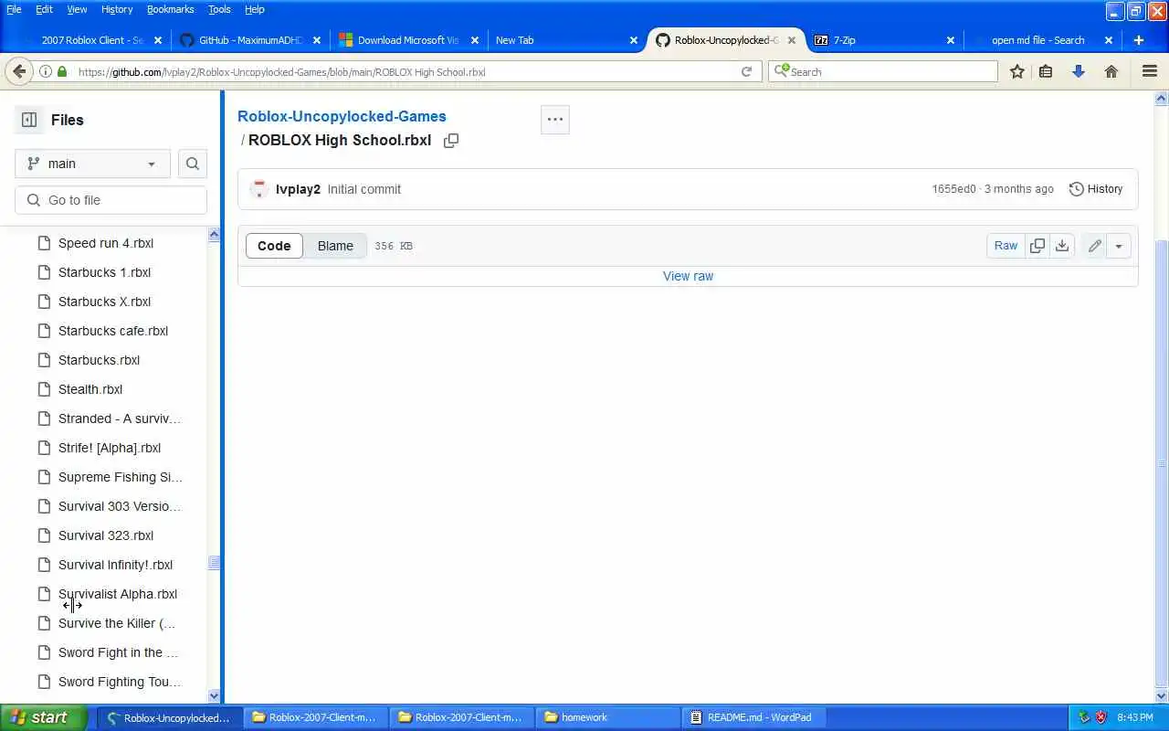Screen dimensions: 1169x731
Task: Click lvplay2 author link
Action: [x=298, y=189]
